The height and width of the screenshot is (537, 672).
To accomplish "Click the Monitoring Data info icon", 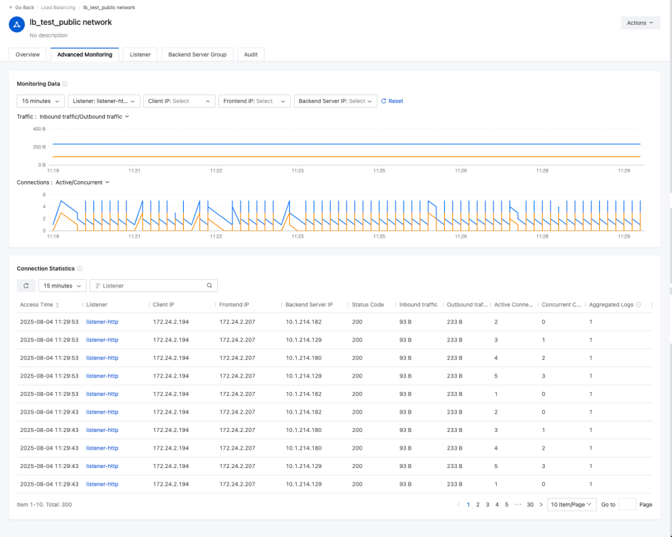I will coord(65,84).
